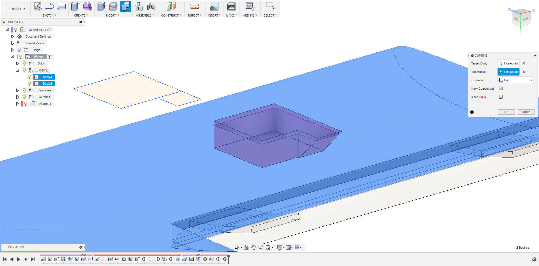The width and height of the screenshot is (539, 266).
Task: Open the Create Form sculpt tool
Action: (88, 6)
